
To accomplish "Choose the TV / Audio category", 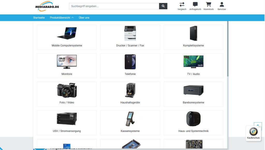I will 193,66.
